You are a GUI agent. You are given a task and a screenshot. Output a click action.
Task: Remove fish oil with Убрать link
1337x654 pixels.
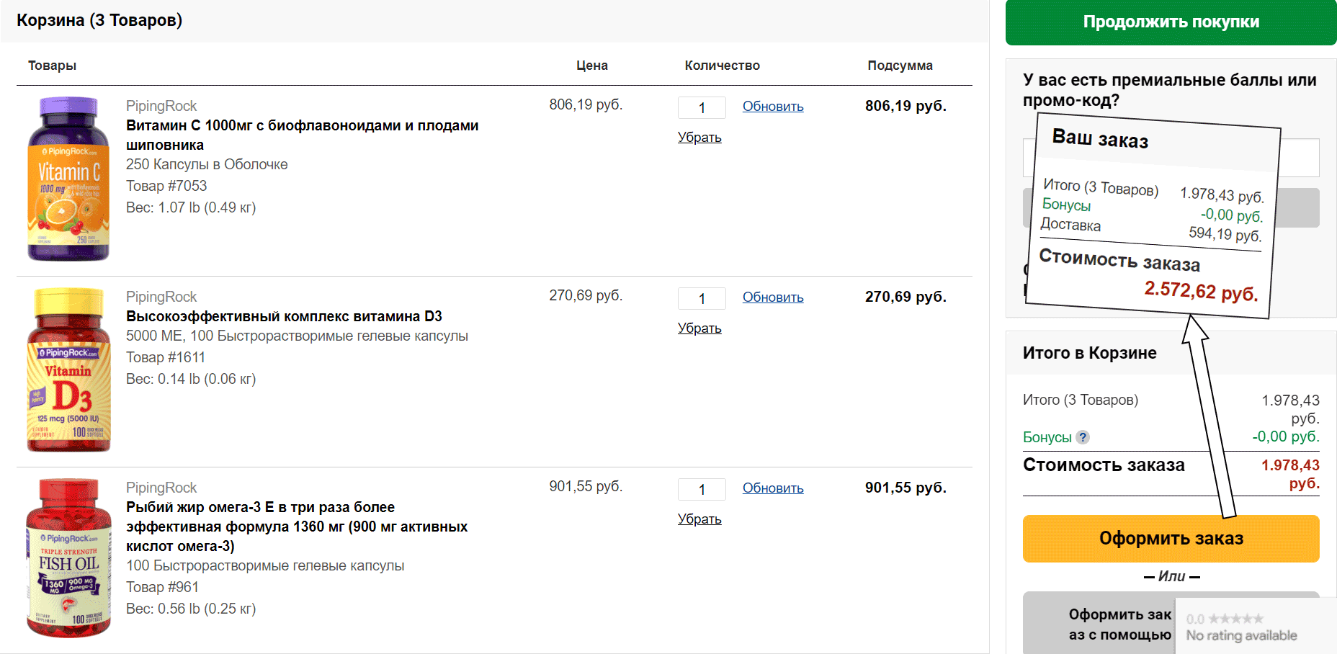pyautogui.click(x=699, y=519)
